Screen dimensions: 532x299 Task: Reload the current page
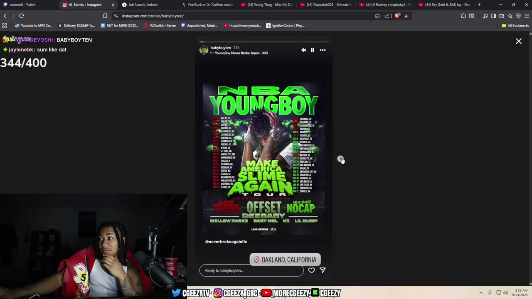22,16
